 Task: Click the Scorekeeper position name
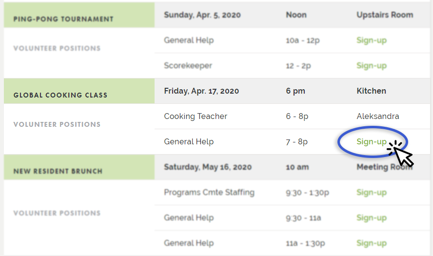(x=188, y=66)
